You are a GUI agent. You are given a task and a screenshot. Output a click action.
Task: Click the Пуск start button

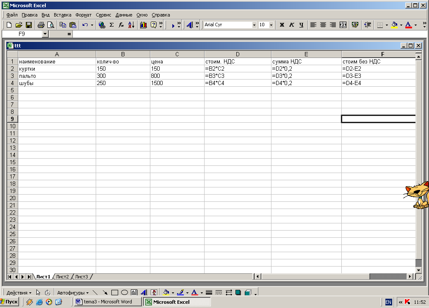tap(10, 302)
